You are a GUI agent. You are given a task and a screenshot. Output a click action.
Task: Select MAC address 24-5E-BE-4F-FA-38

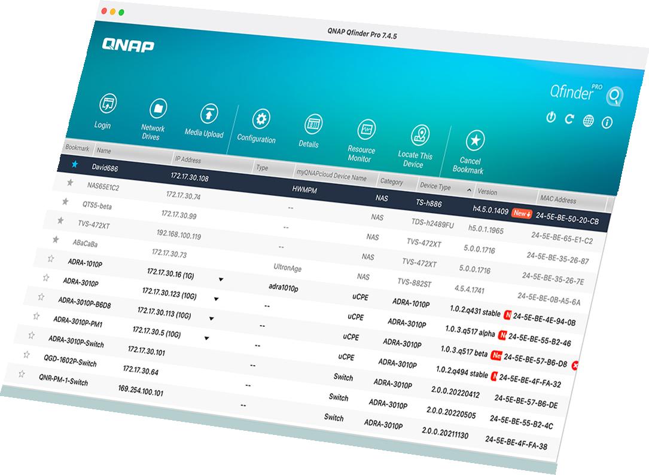point(516,443)
